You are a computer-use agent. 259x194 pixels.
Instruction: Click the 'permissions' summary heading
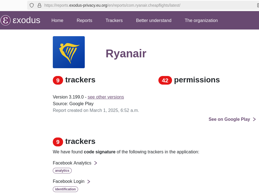point(197,80)
